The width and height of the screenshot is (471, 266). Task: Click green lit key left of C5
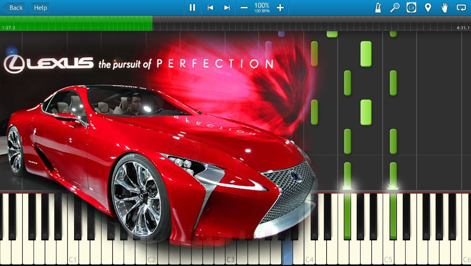(347, 216)
